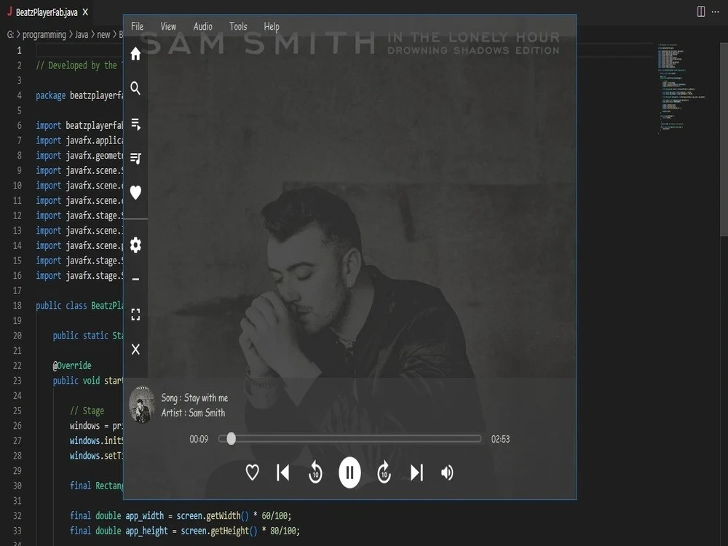The height and width of the screenshot is (546, 728).
Task: Open the Audio menu
Action: (202, 26)
